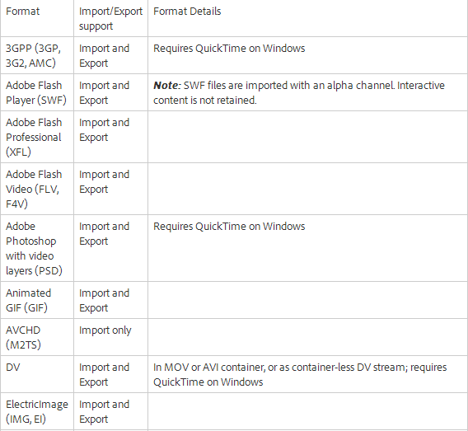This screenshot has height=431, width=468.
Task: Click the 3GPP Requires QuickTime on Windows text
Action: [x=229, y=49]
